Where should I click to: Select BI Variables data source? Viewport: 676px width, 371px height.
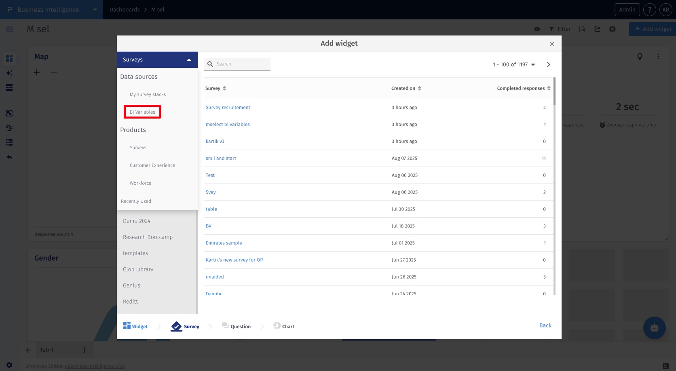coord(142,112)
